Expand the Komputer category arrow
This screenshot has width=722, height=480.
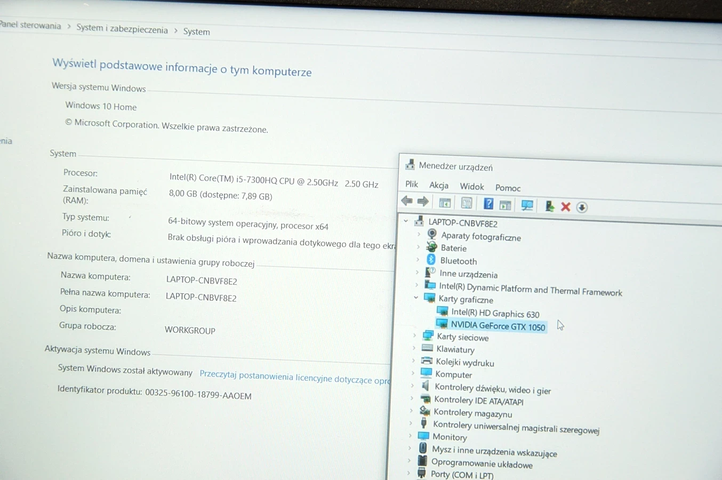click(413, 373)
